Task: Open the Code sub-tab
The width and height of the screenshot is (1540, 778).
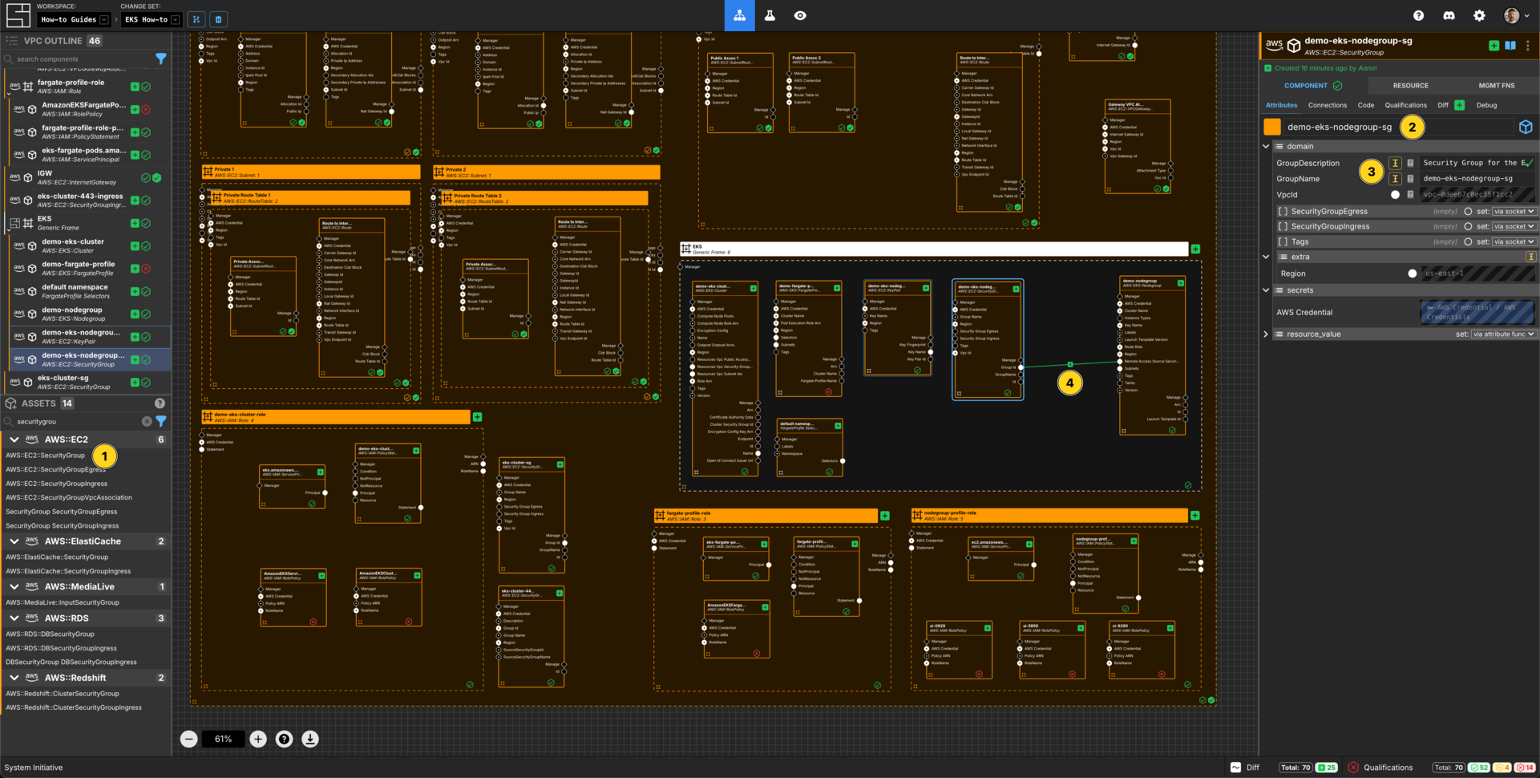Action: coord(1365,105)
